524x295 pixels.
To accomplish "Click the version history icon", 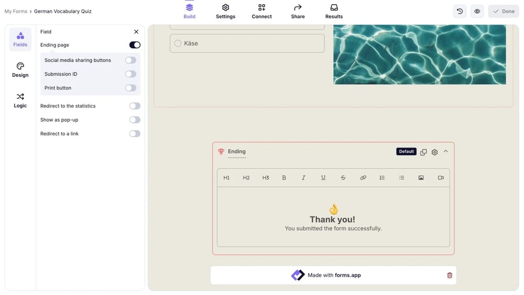I will click(x=460, y=12).
